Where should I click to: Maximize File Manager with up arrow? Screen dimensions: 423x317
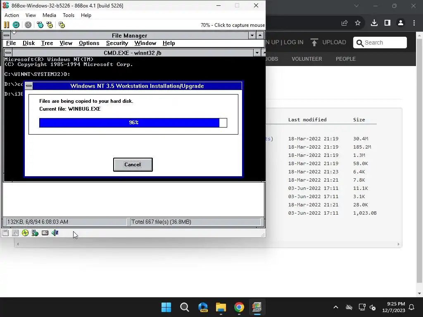[260, 35]
